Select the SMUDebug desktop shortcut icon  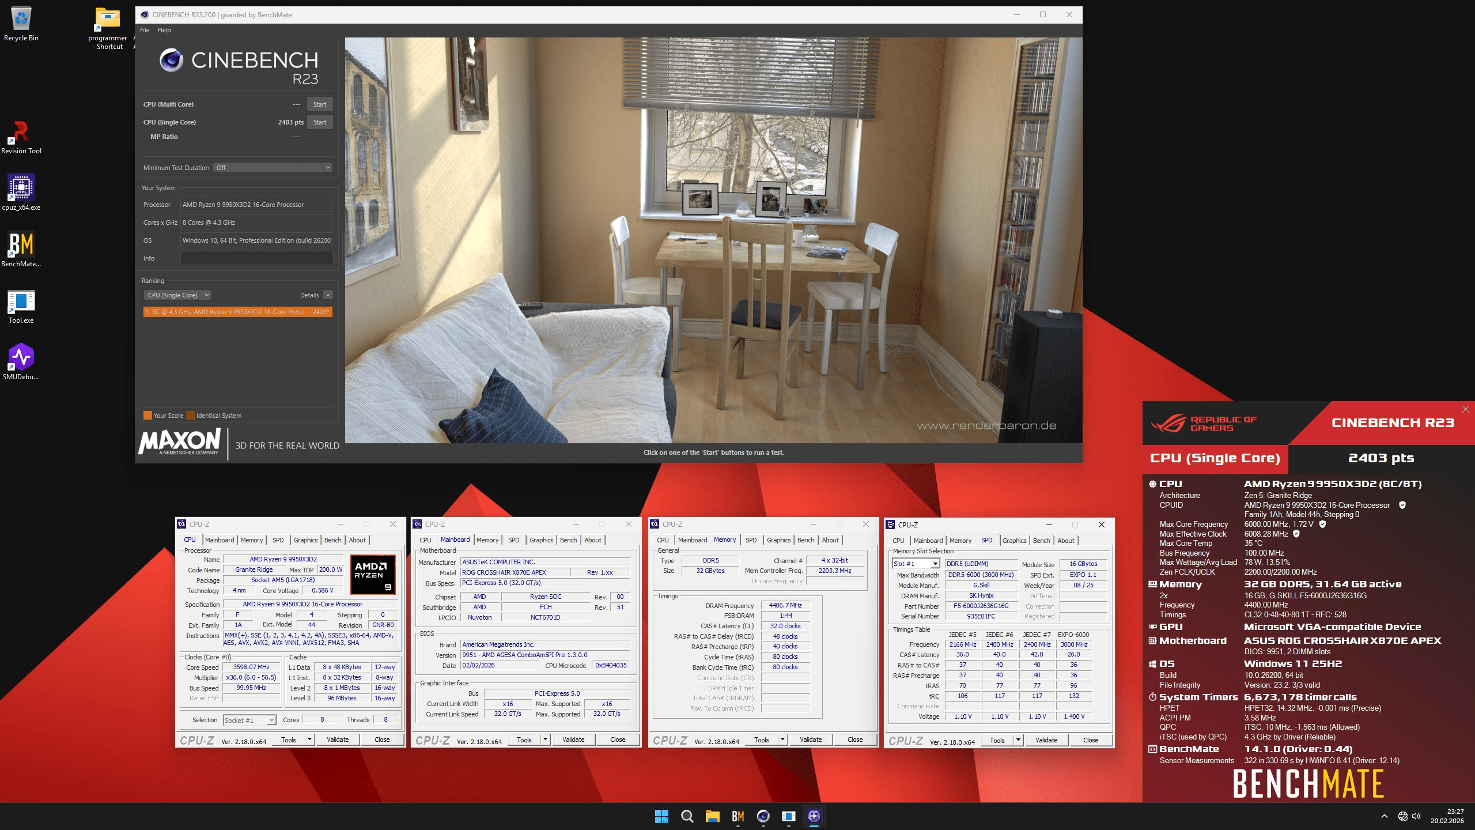(21, 362)
